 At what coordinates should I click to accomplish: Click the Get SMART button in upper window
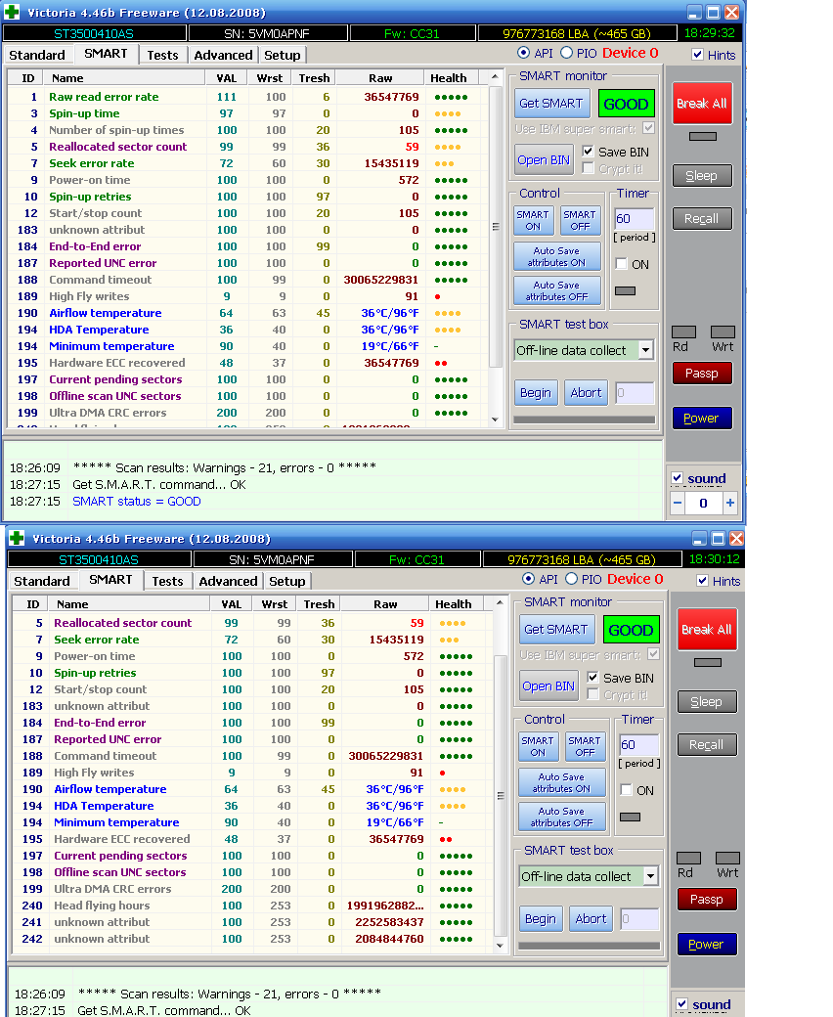tap(550, 104)
